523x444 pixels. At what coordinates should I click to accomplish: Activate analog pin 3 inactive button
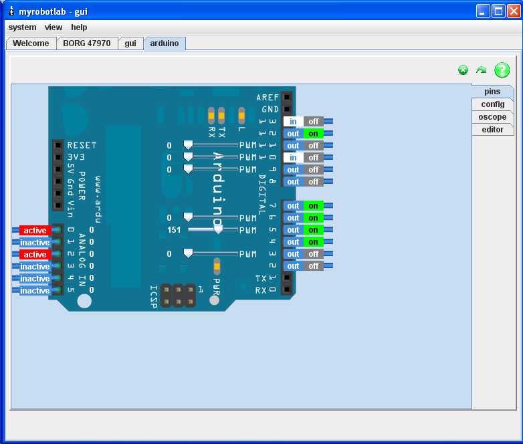click(35, 266)
